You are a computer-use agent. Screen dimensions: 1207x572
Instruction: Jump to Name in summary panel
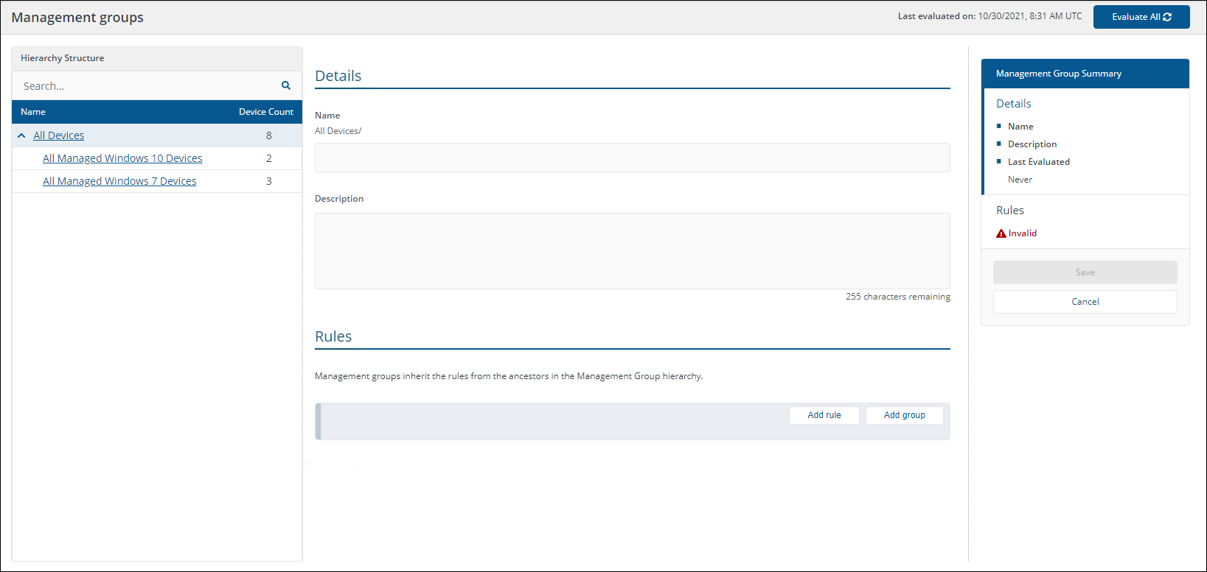pyautogui.click(x=1020, y=127)
